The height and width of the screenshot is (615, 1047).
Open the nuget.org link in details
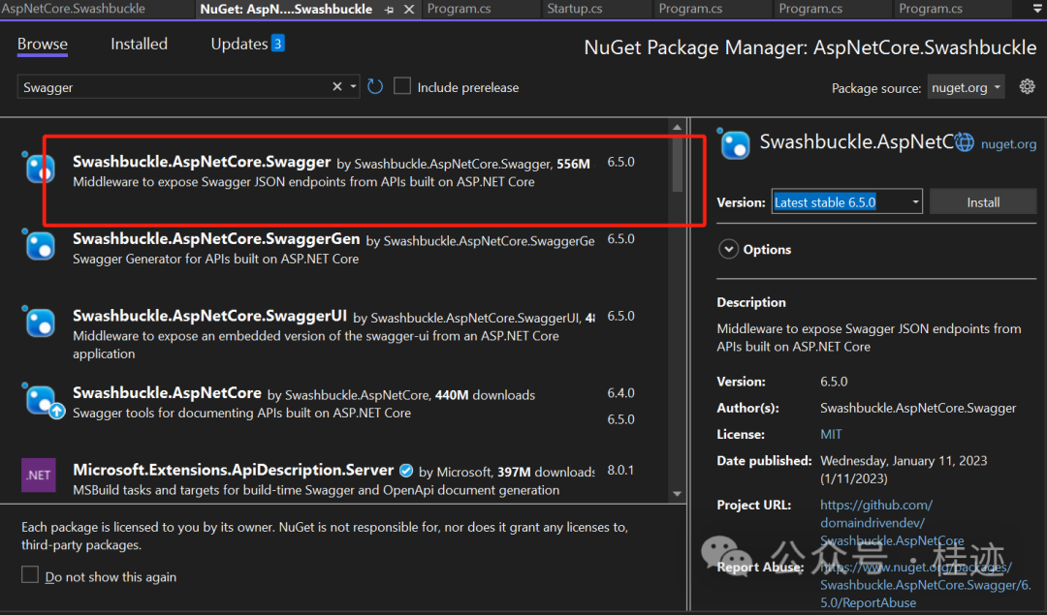(x=1008, y=143)
